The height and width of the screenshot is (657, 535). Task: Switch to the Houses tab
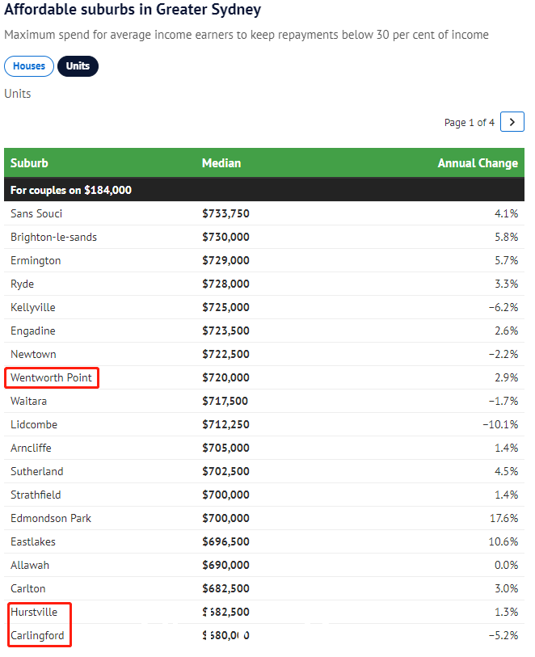(29, 66)
